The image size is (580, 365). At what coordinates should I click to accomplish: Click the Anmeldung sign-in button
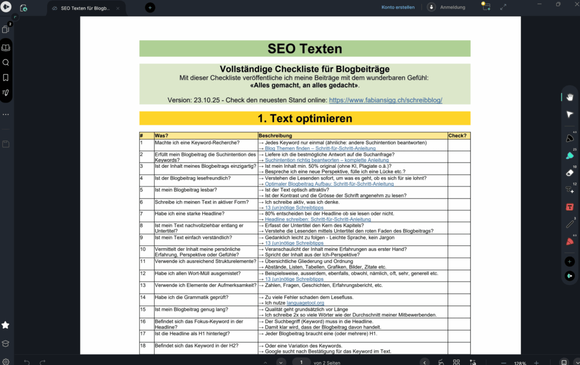tap(447, 7)
